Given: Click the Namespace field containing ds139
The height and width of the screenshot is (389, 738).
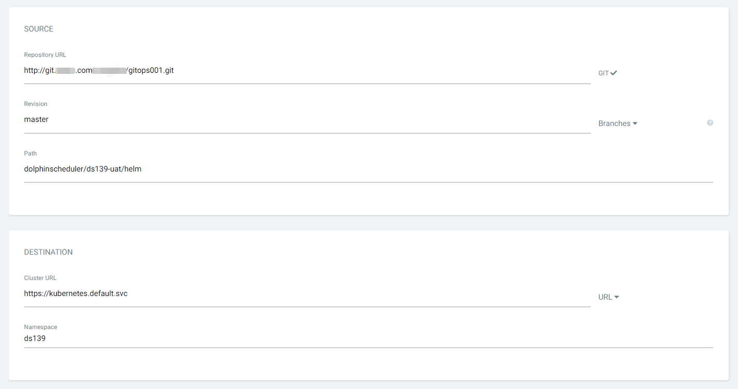Looking at the screenshot, I should (368, 339).
